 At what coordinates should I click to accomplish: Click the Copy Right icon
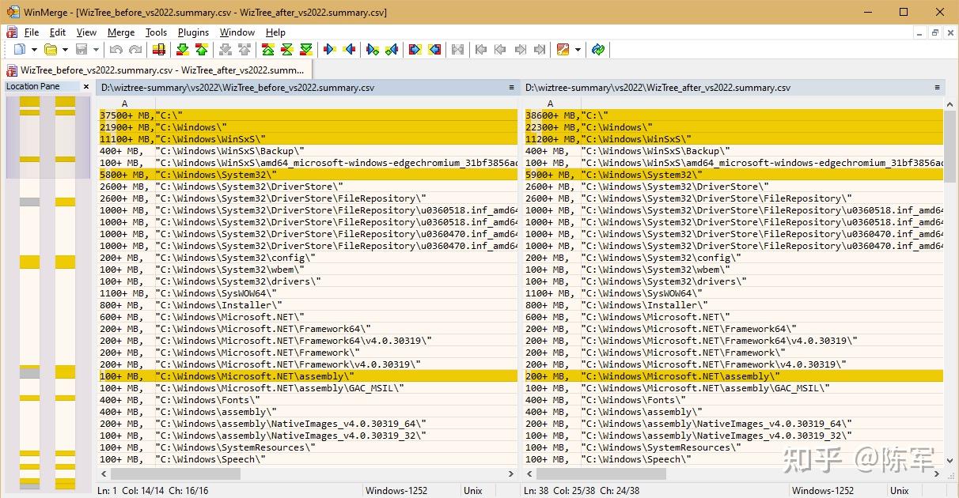tap(330, 50)
